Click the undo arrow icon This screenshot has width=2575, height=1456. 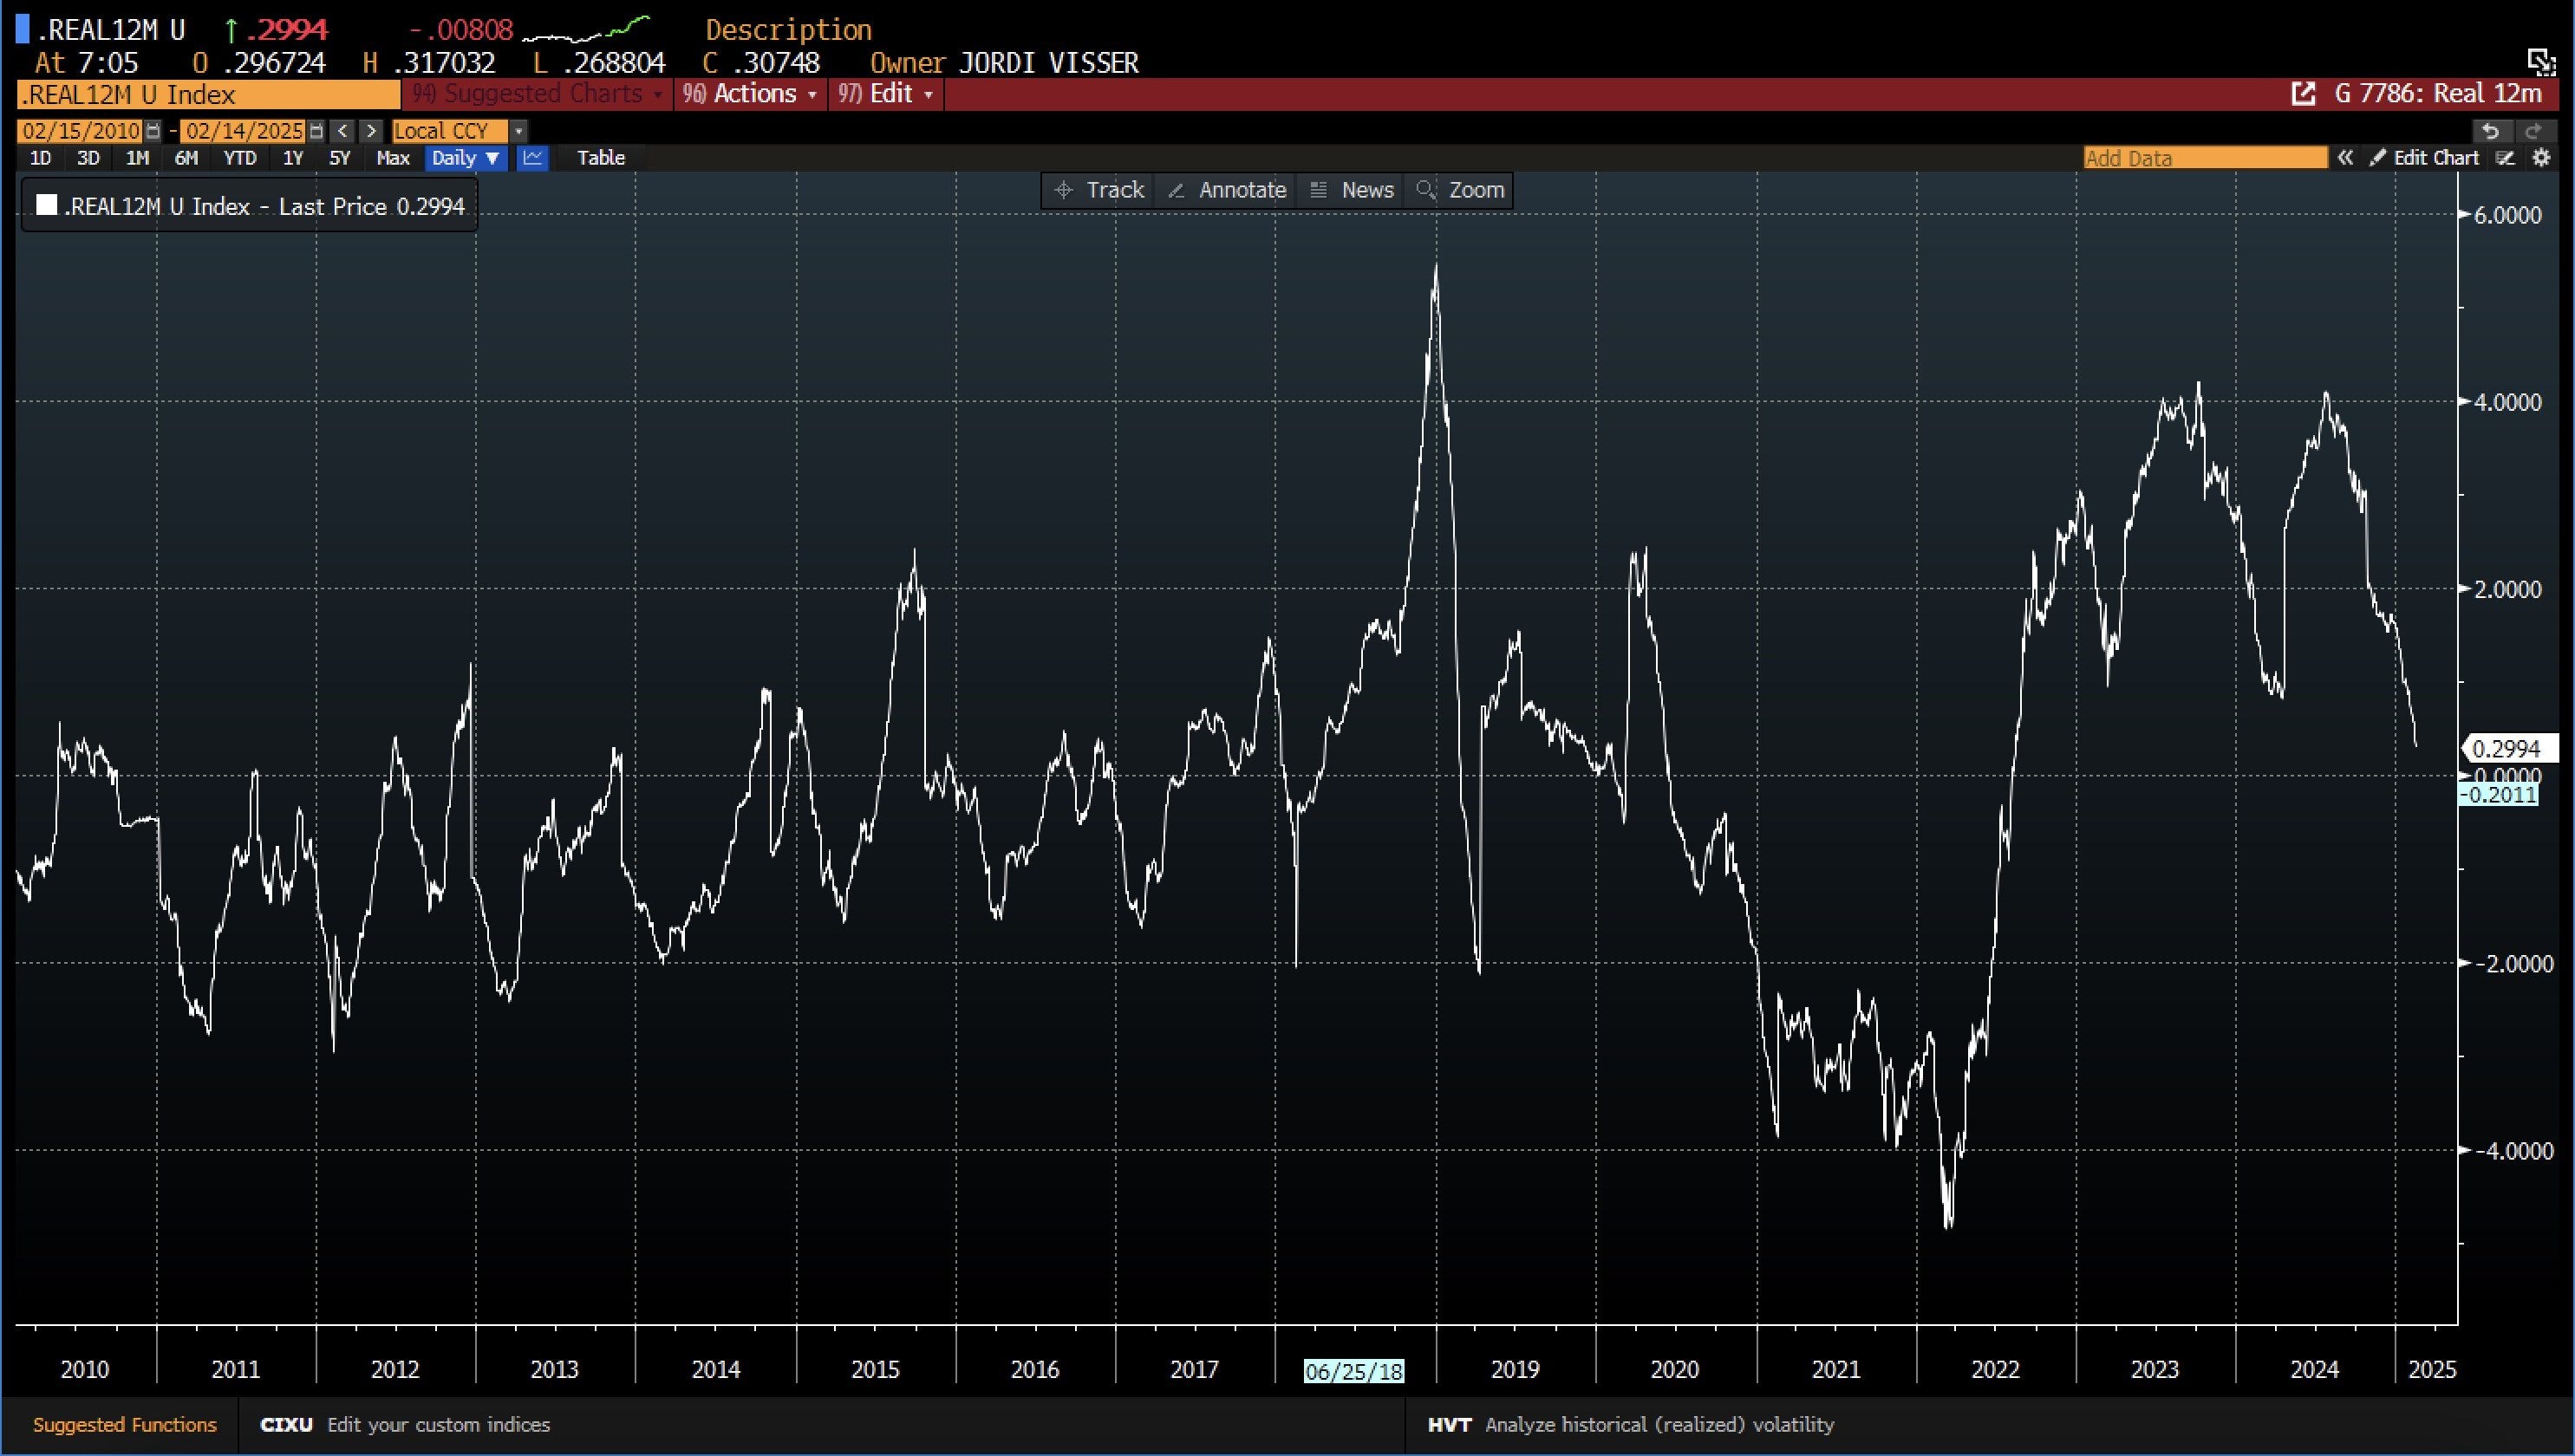tap(2490, 131)
